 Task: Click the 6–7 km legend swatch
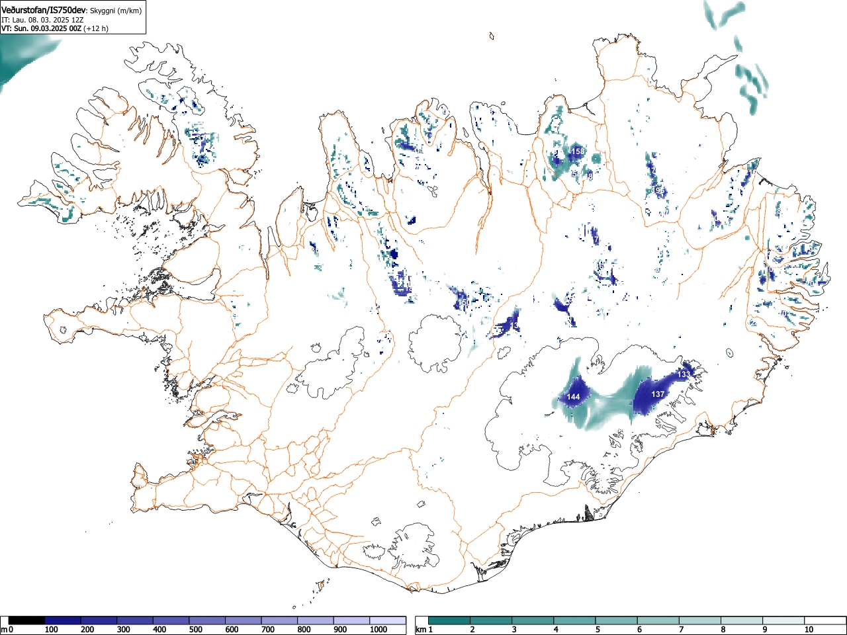point(658,620)
